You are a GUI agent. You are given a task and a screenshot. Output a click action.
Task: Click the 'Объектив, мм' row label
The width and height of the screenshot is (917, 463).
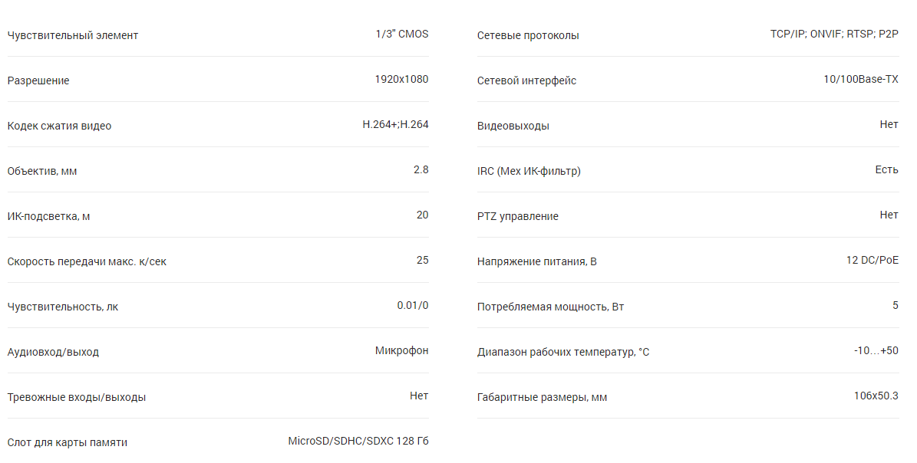(42, 172)
